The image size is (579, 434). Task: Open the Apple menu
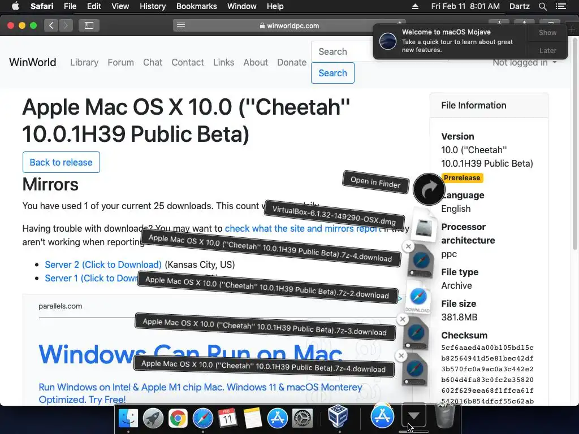15,6
